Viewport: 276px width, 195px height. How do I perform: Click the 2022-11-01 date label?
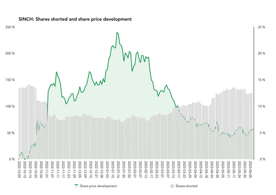pos(47,169)
